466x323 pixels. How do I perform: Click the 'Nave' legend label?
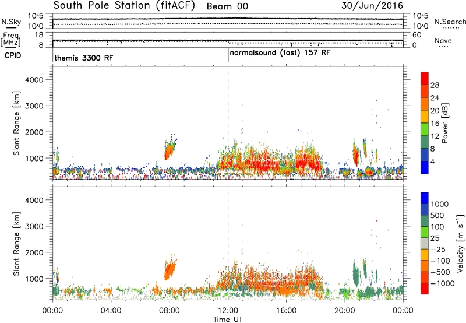(443, 41)
